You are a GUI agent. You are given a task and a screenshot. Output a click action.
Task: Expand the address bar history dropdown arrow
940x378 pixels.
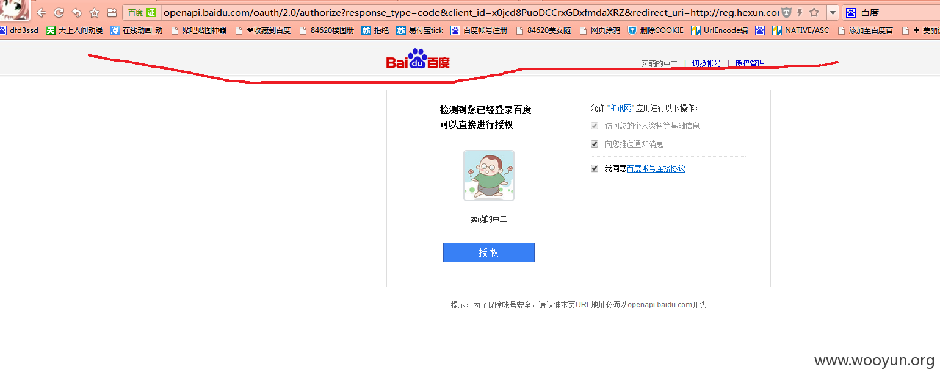[833, 13]
